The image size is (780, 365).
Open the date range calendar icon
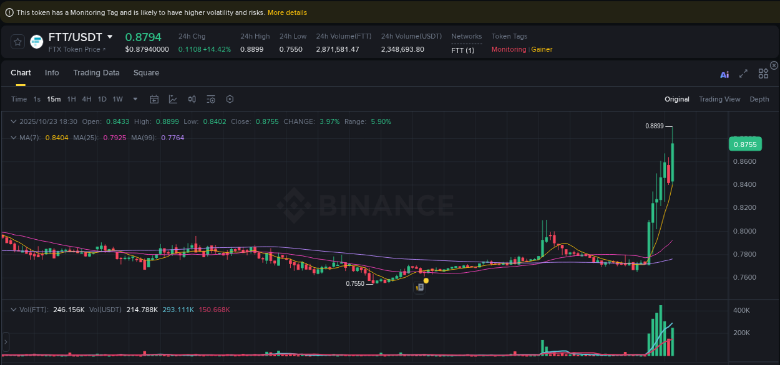(154, 99)
